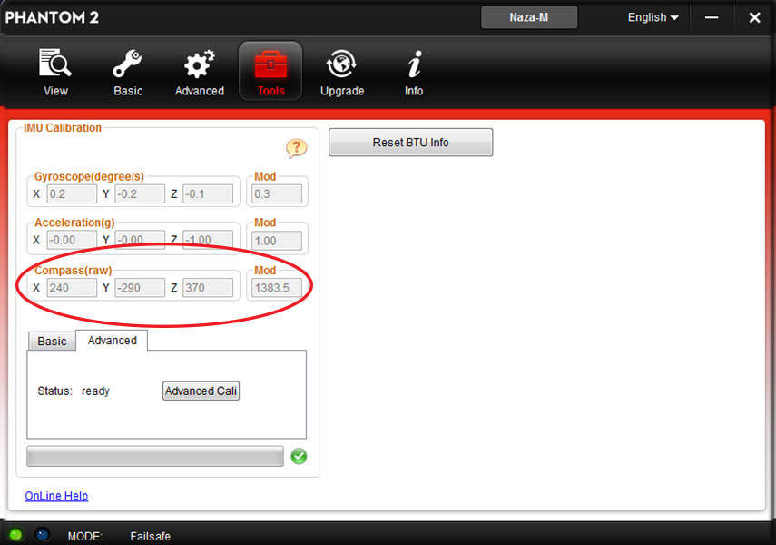Viewport: 776px width, 545px height.
Task: Switch to the Basic calibration tab
Action: pos(52,341)
